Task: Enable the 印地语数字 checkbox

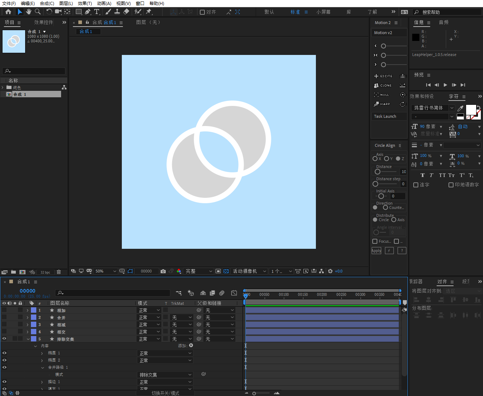Action: click(451, 185)
